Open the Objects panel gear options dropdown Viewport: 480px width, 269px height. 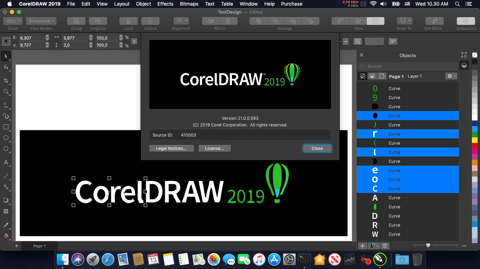tap(451, 76)
